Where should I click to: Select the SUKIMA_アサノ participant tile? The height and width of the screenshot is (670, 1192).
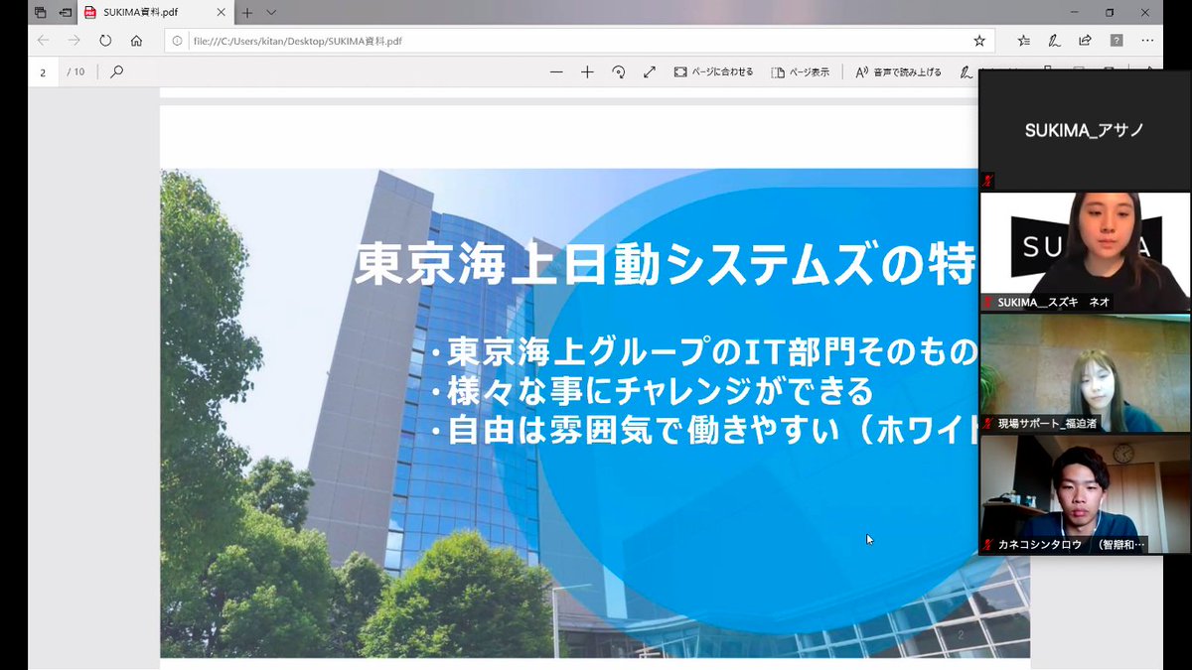click(x=1084, y=130)
